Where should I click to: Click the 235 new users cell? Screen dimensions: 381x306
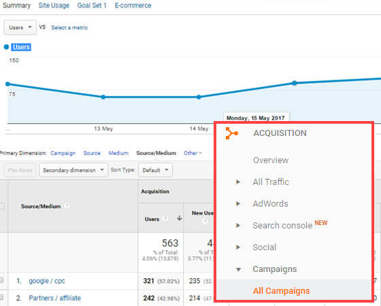195,281
